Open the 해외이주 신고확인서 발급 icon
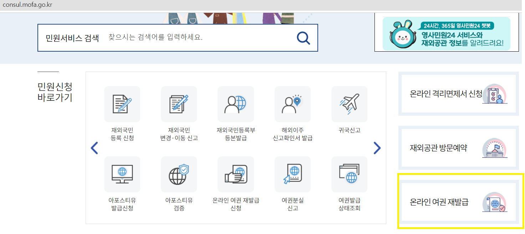 click(292, 104)
